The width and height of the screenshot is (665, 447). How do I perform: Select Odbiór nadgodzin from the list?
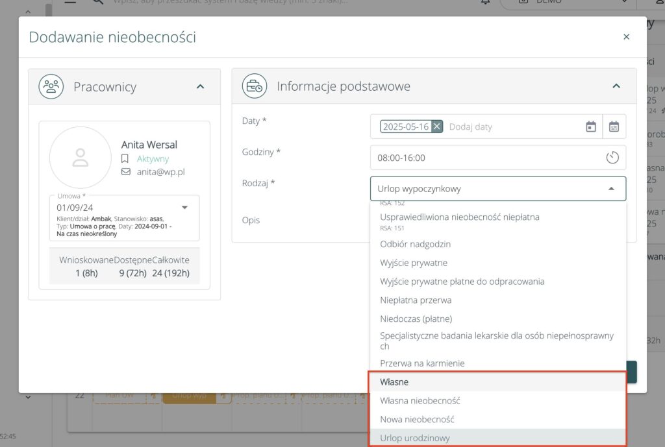(415, 244)
